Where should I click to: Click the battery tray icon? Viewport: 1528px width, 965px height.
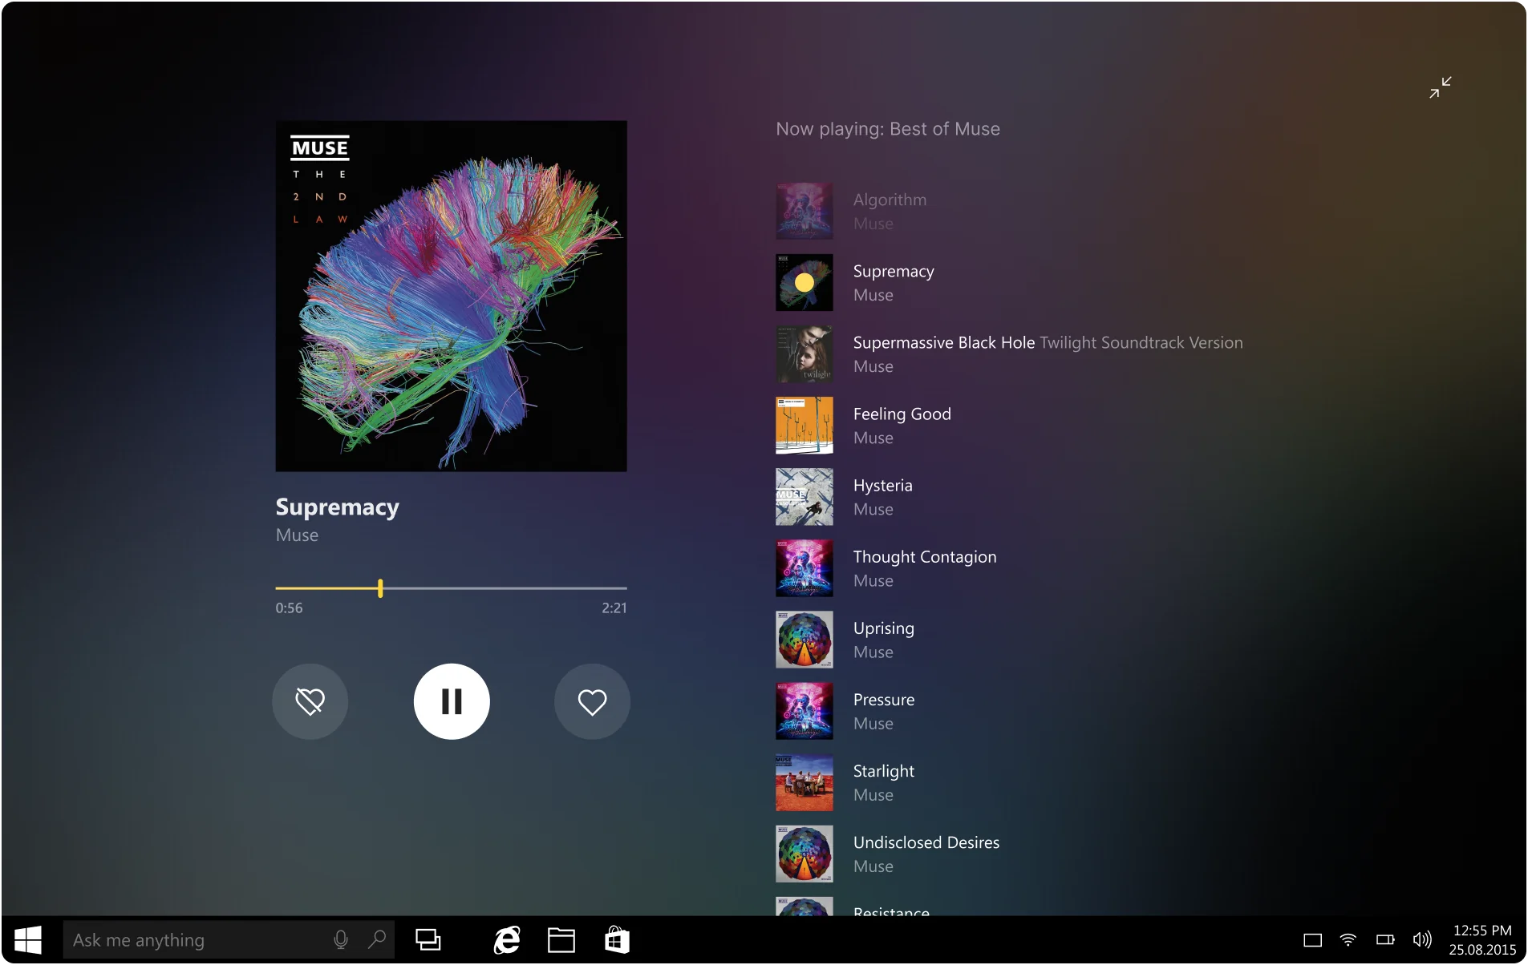pos(1385,939)
